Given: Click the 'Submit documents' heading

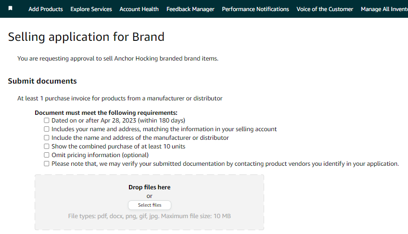Looking at the screenshot, I should click(x=42, y=81).
